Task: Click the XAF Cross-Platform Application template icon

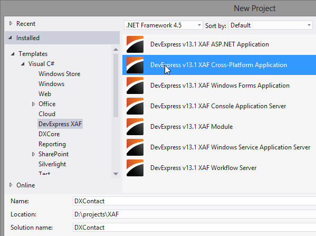Action: tap(135, 65)
